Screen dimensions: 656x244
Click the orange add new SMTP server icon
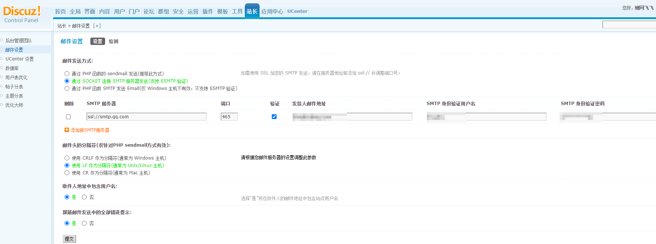coord(67,130)
